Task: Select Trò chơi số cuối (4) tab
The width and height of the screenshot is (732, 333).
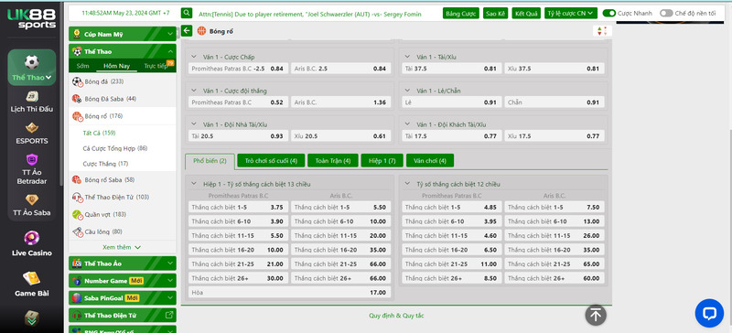Action: 271,161
